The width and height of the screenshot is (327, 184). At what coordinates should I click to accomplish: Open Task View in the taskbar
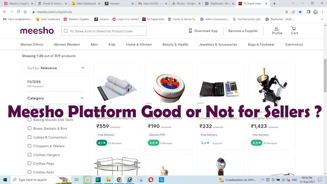point(76,180)
